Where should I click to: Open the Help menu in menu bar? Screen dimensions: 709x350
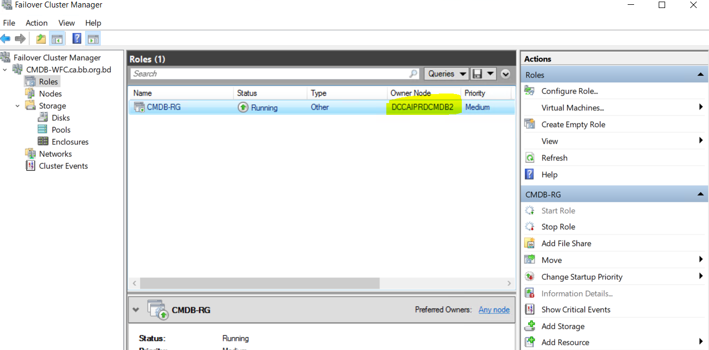pyautogui.click(x=93, y=23)
